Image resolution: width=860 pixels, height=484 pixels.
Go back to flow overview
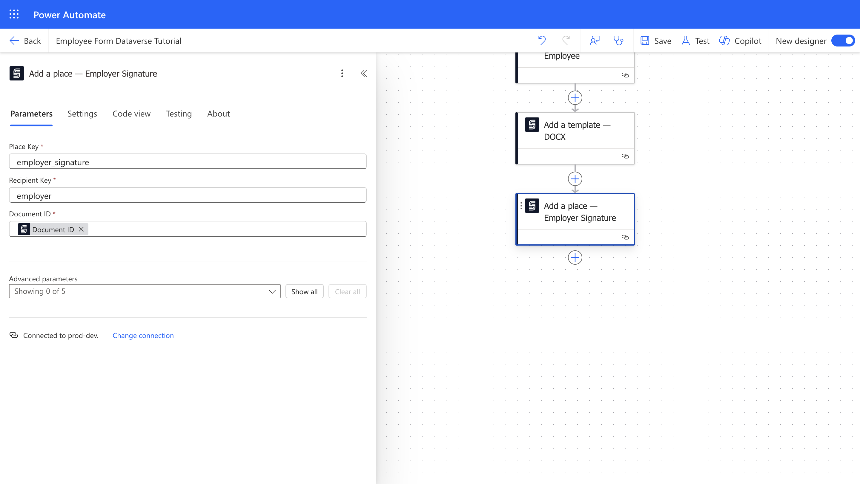click(25, 40)
